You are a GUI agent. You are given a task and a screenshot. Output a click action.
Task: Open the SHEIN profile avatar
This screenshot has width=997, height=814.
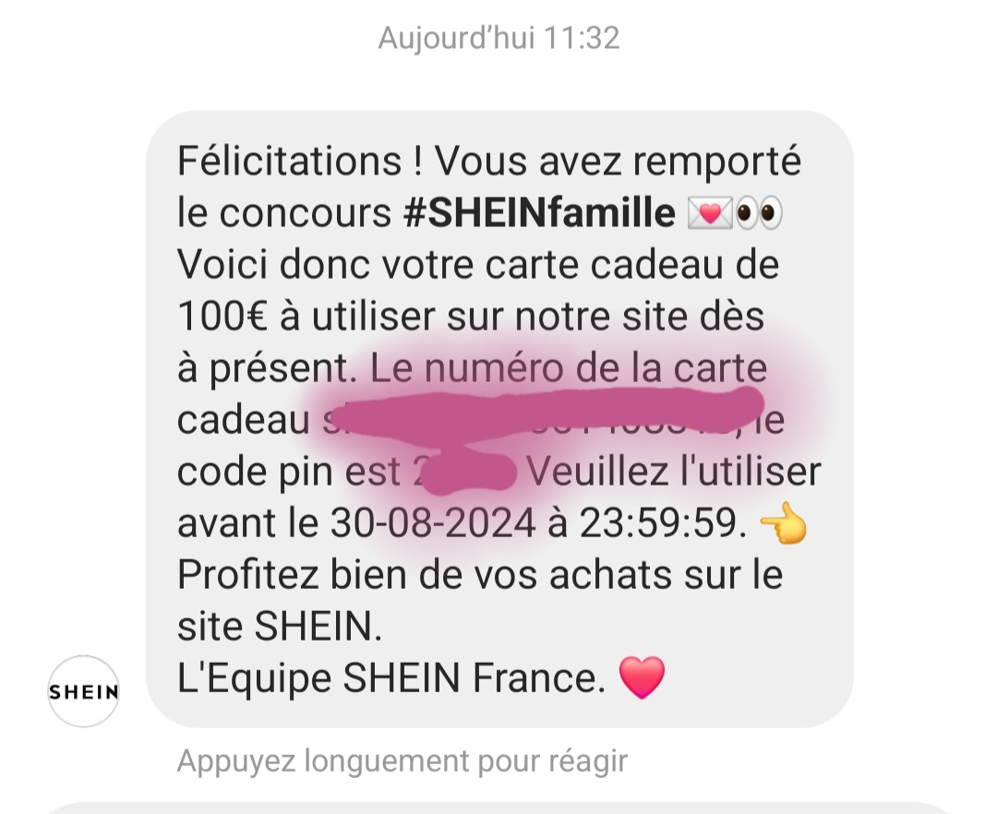coord(84,691)
